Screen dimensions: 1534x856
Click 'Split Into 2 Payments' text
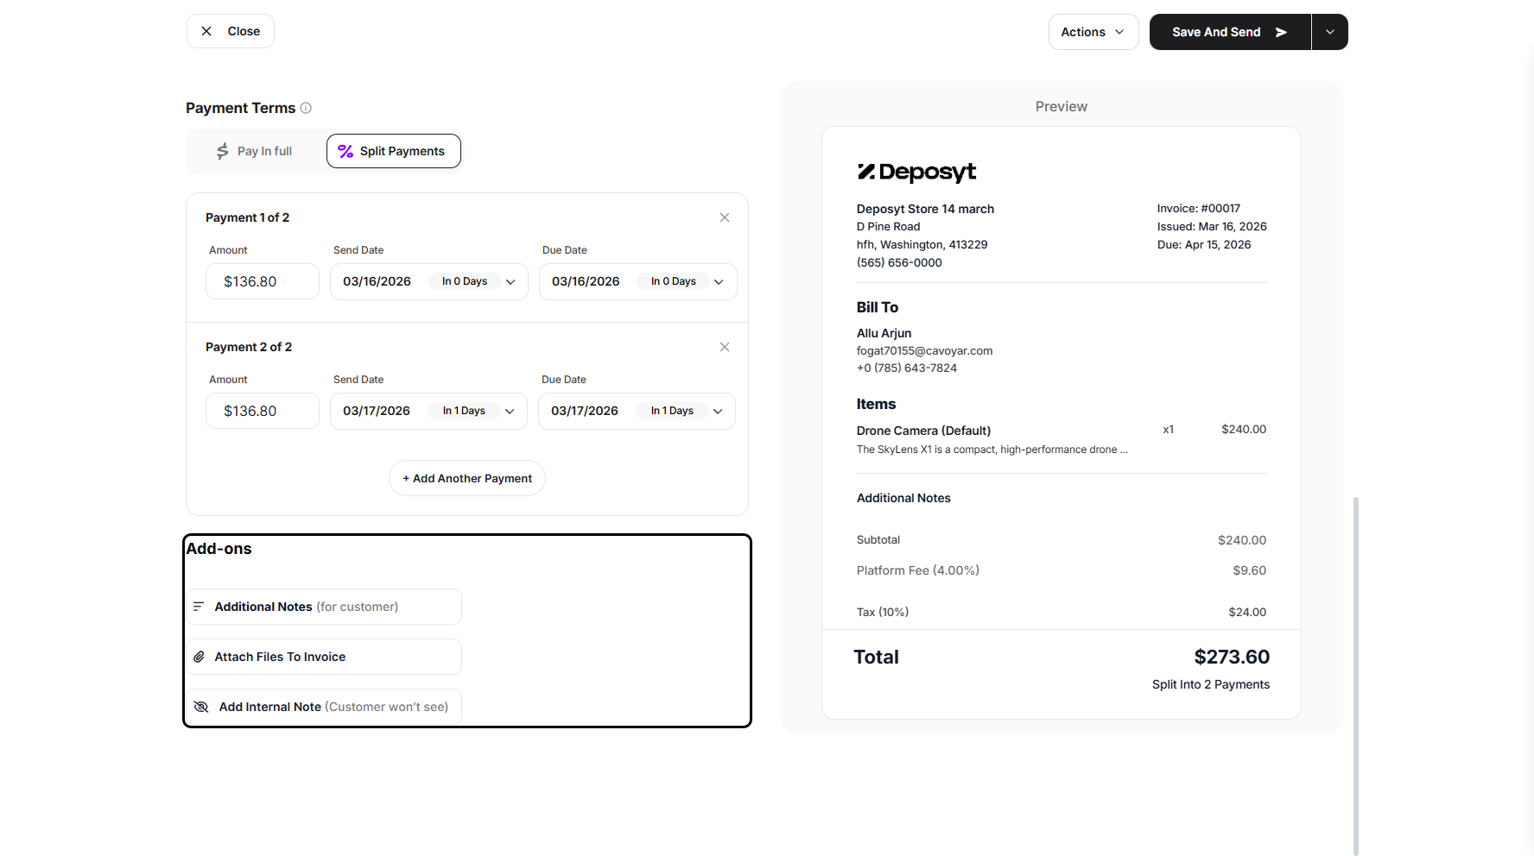(1211, 684)
